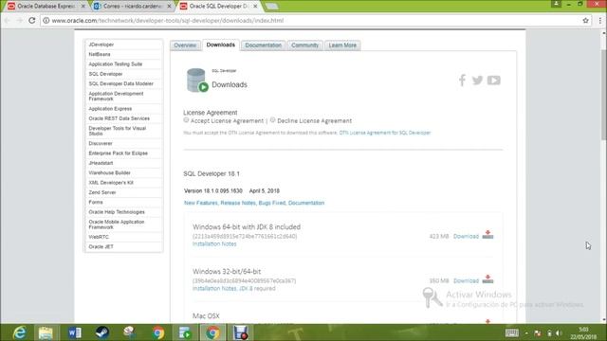
Task: Click the touch keyboard tray icon
Action: pos(512,332)
